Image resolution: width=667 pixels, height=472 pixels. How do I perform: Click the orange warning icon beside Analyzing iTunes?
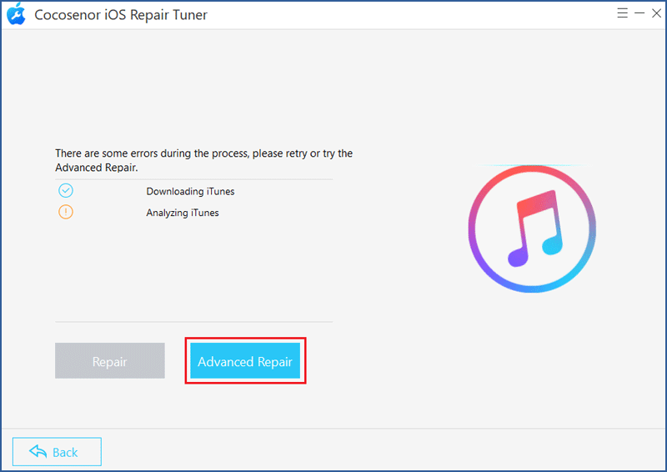pyautogui.click(x=66, y=212)
